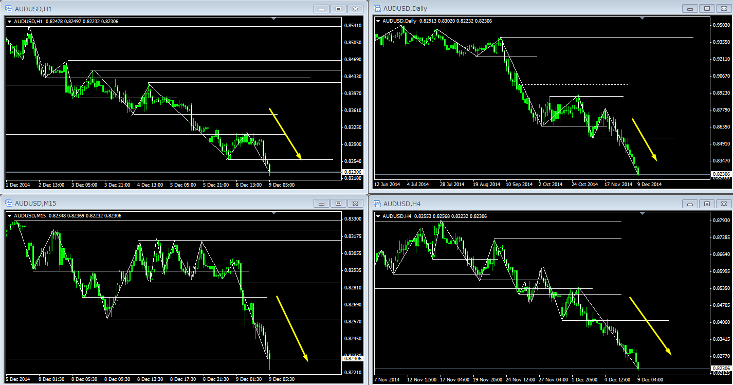733x385 pixels.
Task: Minimize the AUDUSD,M15 chart window
Action: point(322,203)
